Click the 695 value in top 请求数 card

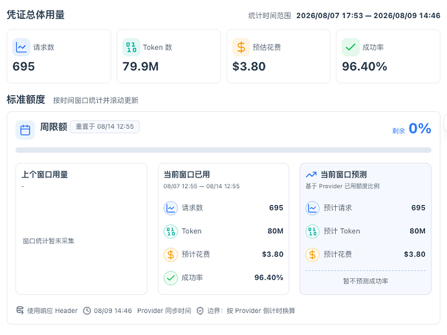point(23,66)
